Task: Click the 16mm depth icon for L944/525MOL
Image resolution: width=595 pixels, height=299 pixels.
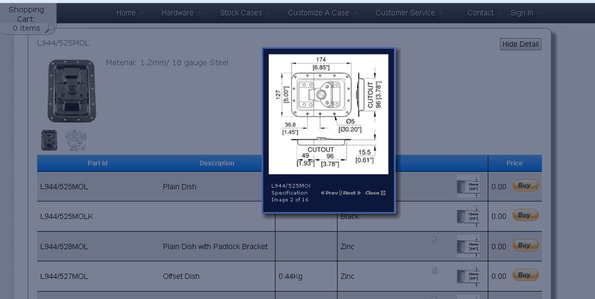Action: click(x=468, y=187)
